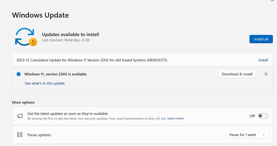Open See what's in this update link
The width and height of the screenshot is (277, 146).
point(45,83)
